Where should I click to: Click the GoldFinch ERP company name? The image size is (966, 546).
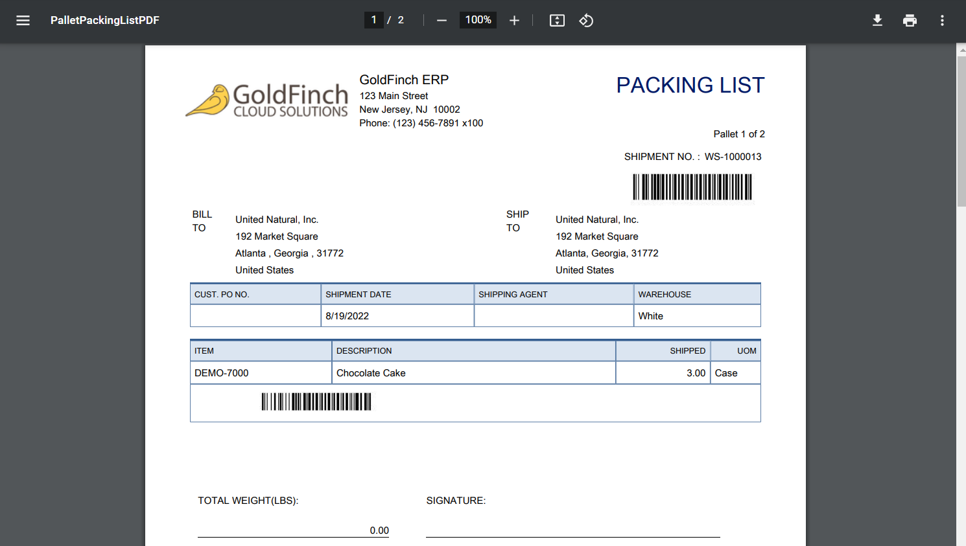[x=404, y=80]
